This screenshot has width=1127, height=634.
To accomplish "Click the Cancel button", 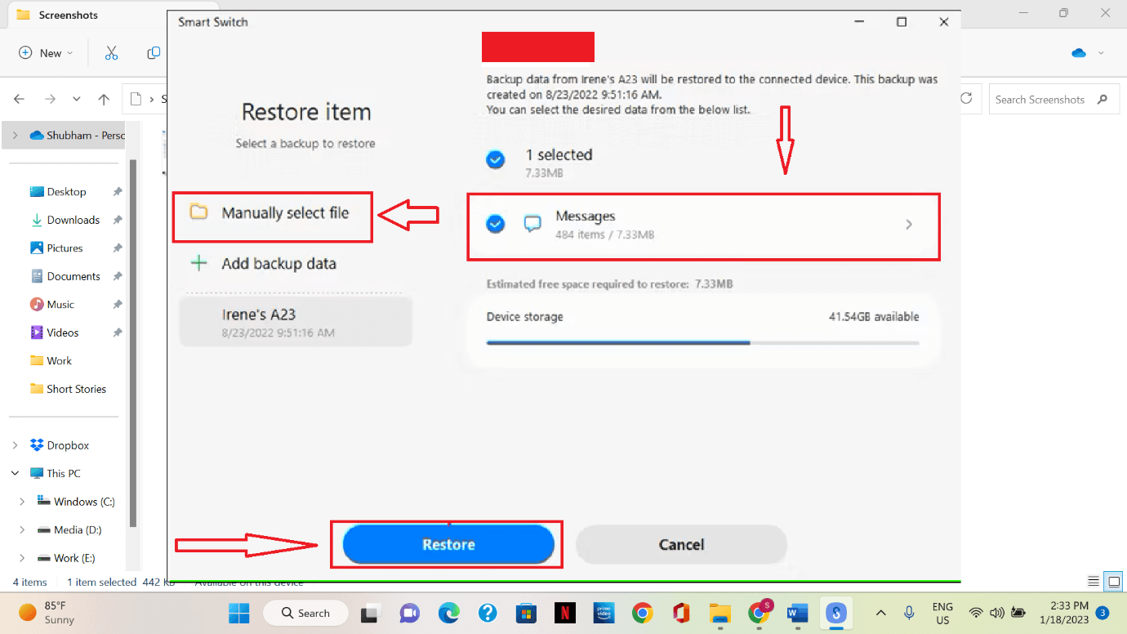I will pos(681,544).
